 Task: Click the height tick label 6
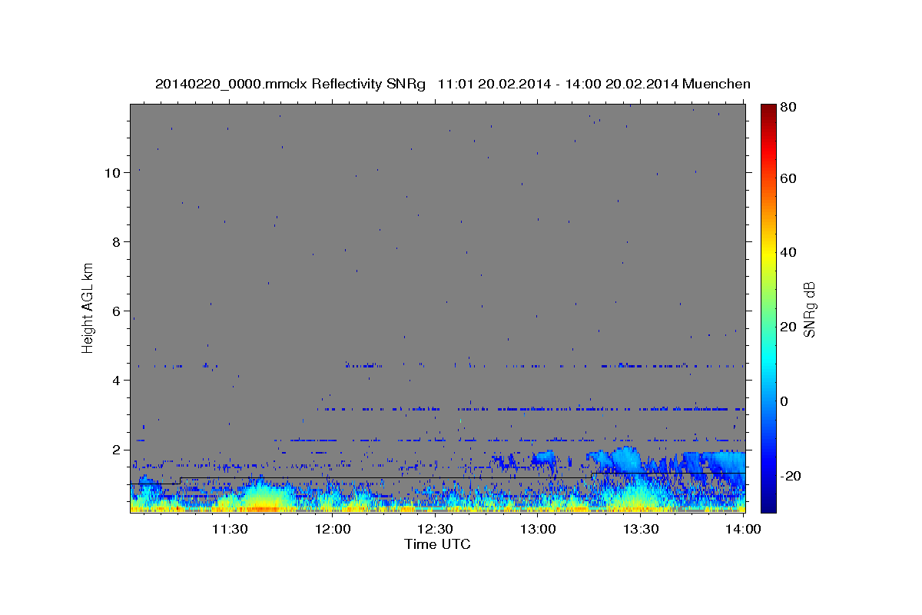[117, 311]
